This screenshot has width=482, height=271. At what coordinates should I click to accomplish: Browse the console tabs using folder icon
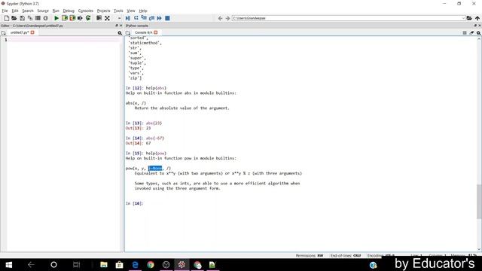pyautogui.click(x=128, y=32)
